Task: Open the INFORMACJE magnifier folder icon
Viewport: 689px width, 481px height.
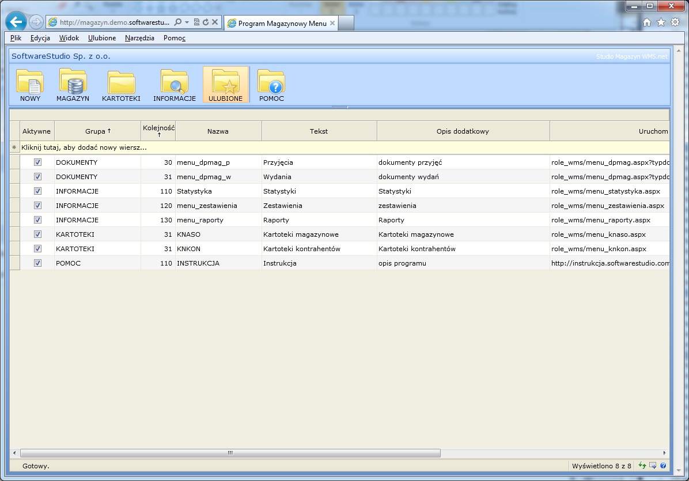Action: point(174,84)
